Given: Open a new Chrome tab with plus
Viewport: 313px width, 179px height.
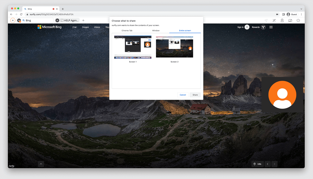Looking at the screenshot, I should (63, 9).
